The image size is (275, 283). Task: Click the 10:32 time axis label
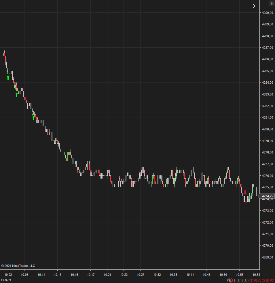tap(157, 275)
